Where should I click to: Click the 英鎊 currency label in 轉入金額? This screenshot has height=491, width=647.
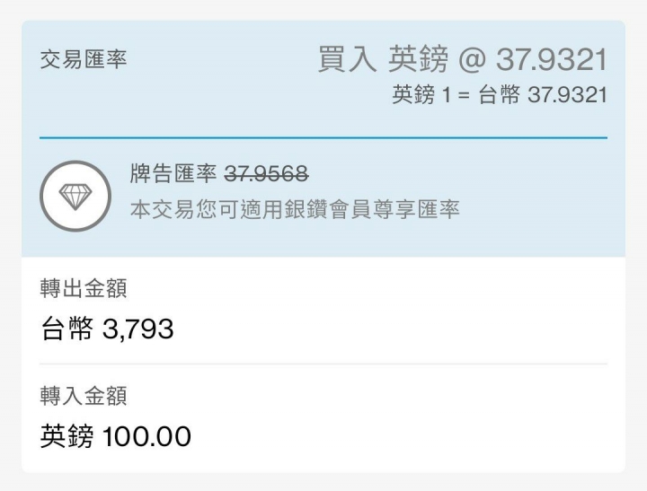pos(66,436)
